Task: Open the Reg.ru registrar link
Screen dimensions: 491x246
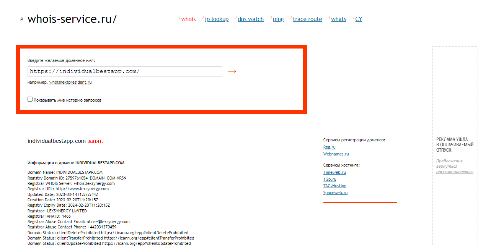Action: (329, 147)
